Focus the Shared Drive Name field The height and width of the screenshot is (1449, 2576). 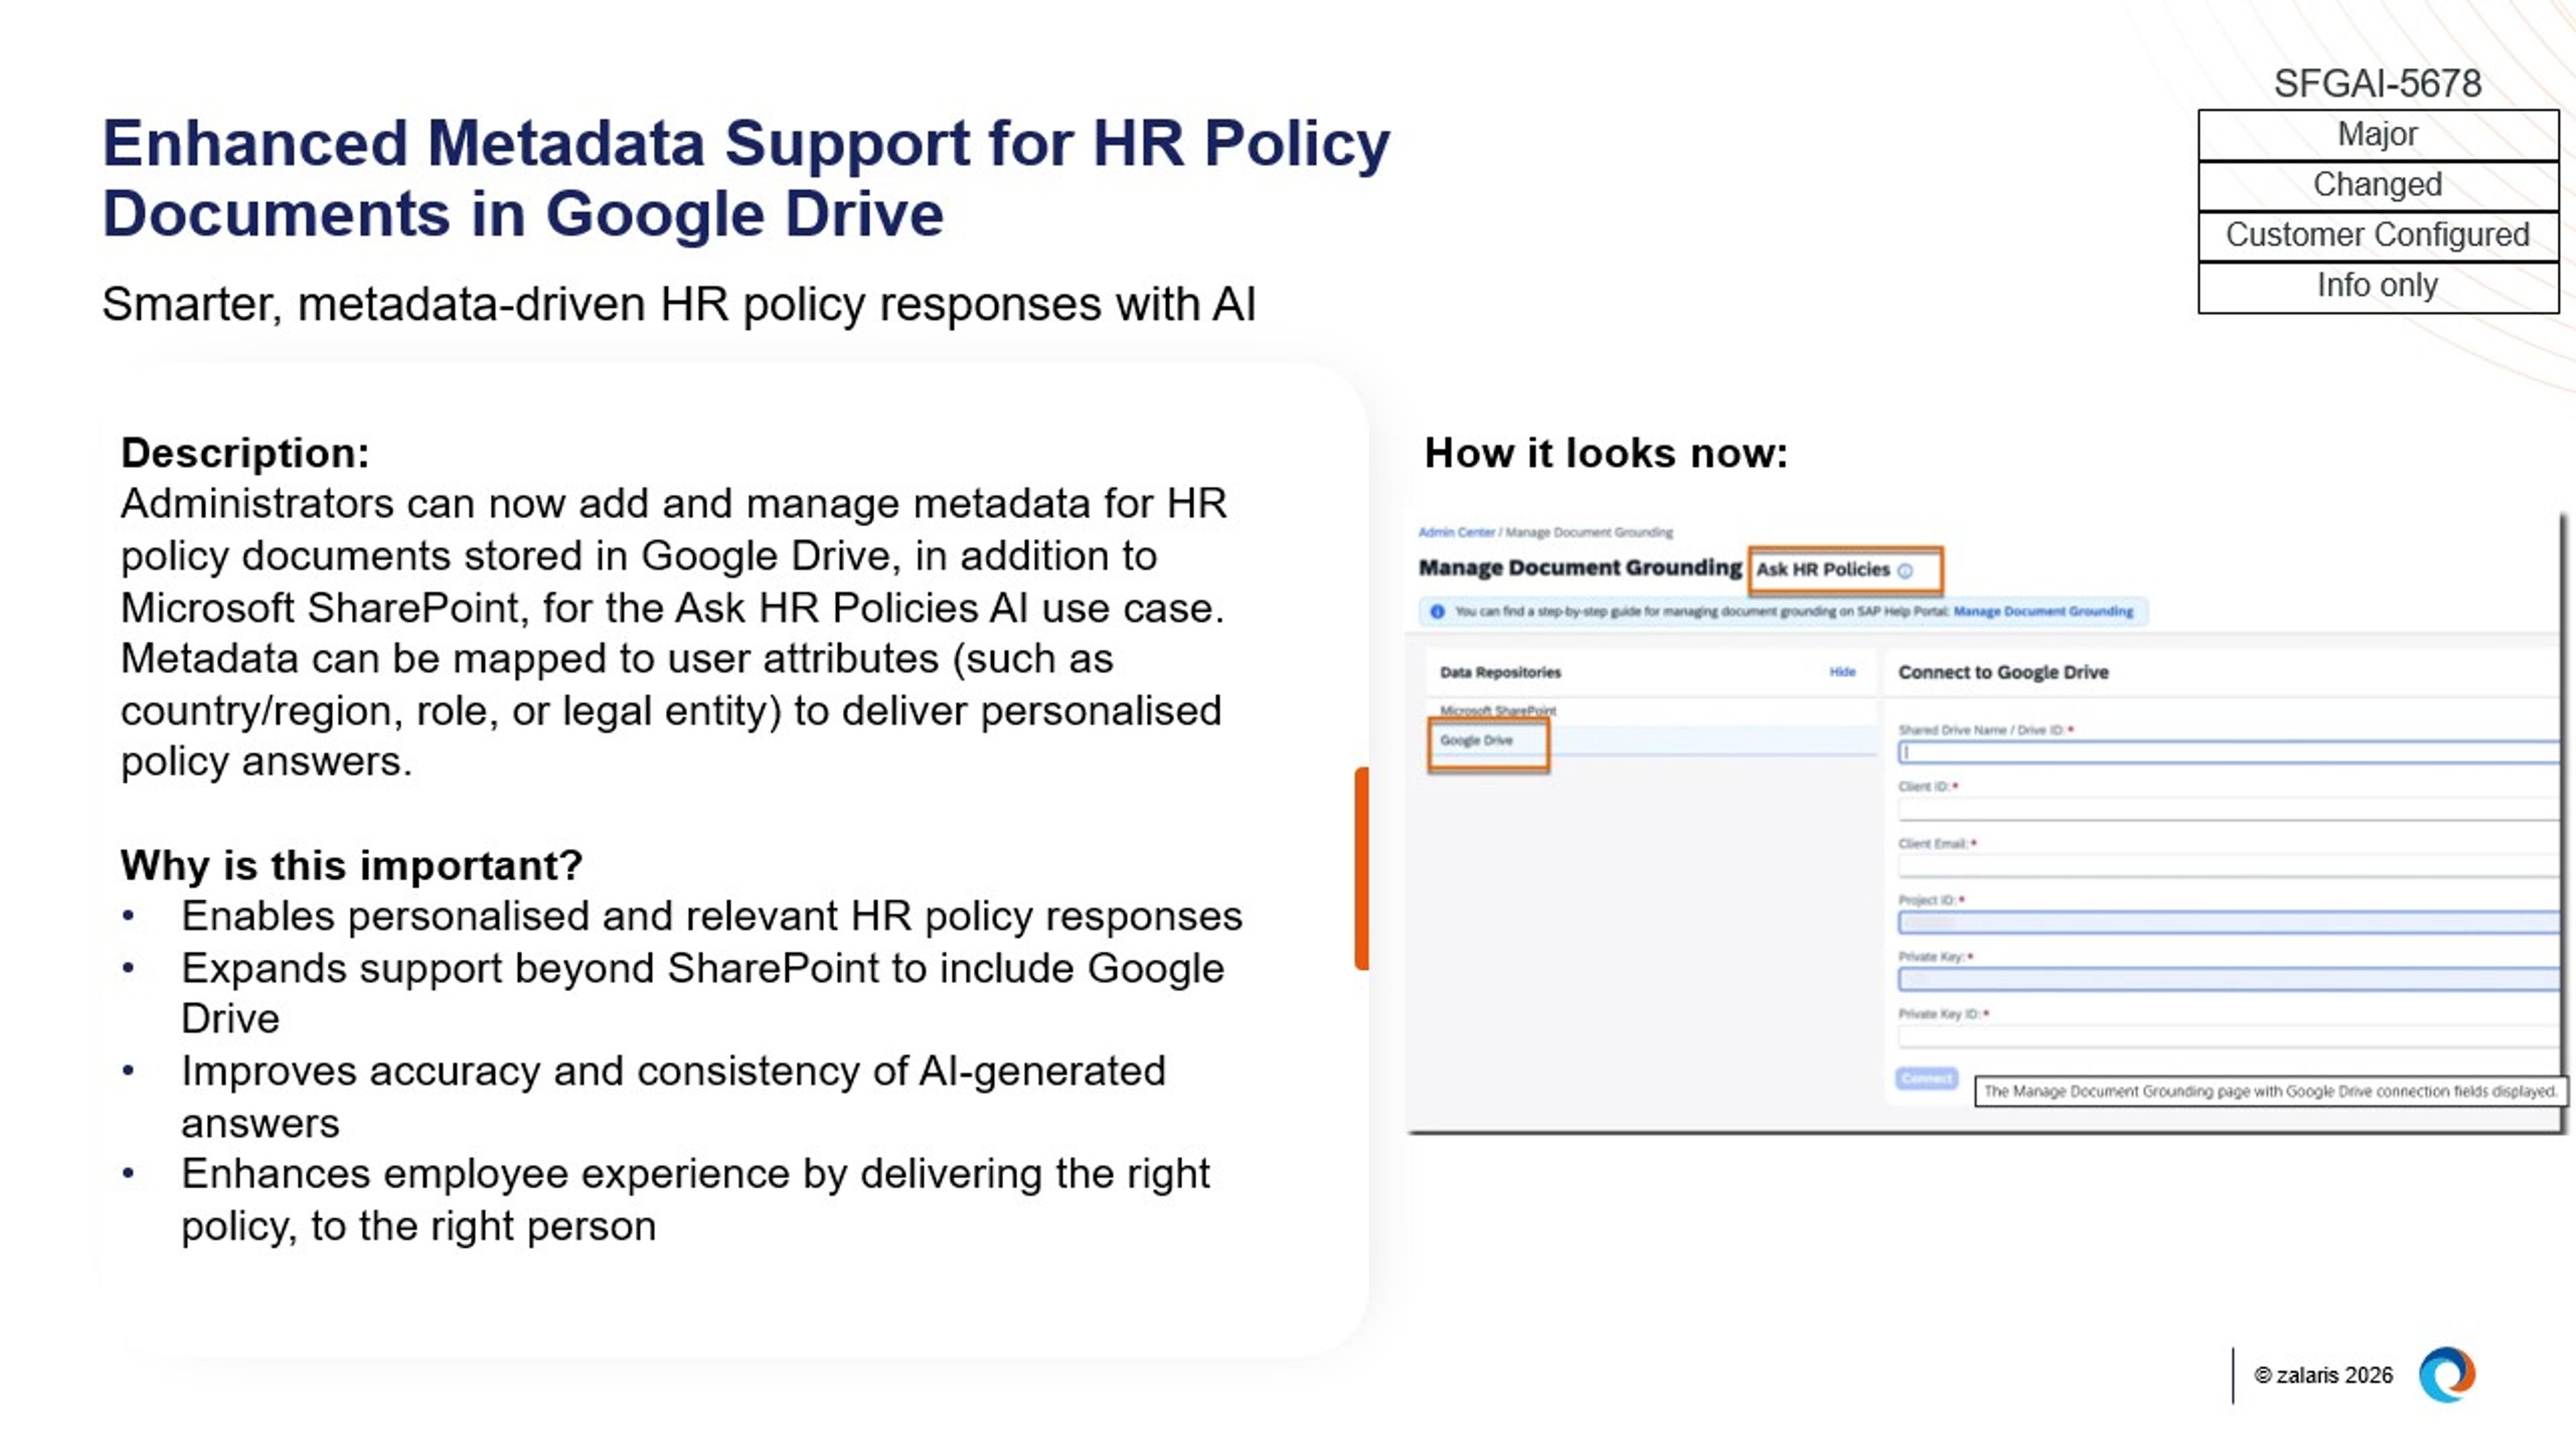click(2228, 752)
